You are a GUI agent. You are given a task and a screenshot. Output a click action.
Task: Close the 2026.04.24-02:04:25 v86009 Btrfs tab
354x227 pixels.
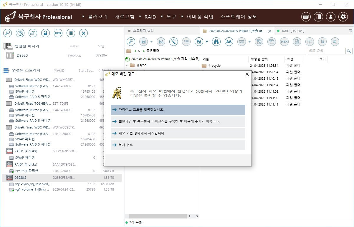(269, 31)
